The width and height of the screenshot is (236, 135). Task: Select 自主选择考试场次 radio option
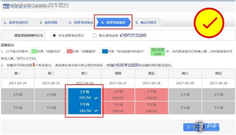(x=54, y=35)
